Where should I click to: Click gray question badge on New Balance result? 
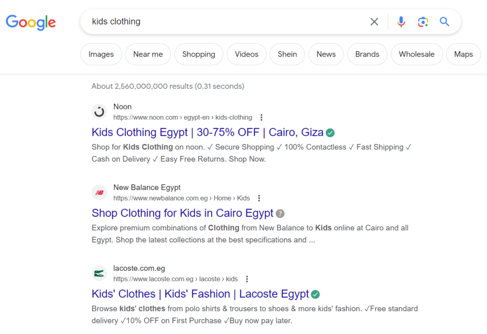[x=280, y=214]
